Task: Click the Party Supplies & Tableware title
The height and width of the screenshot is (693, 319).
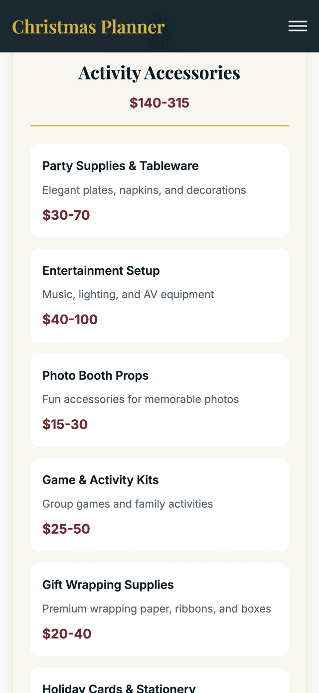Action: 121,165
